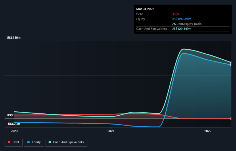The height and width of the screenshot is (151, 236).
Task: Click the US$0 y-axis label
Action: (x=11, y=115)
